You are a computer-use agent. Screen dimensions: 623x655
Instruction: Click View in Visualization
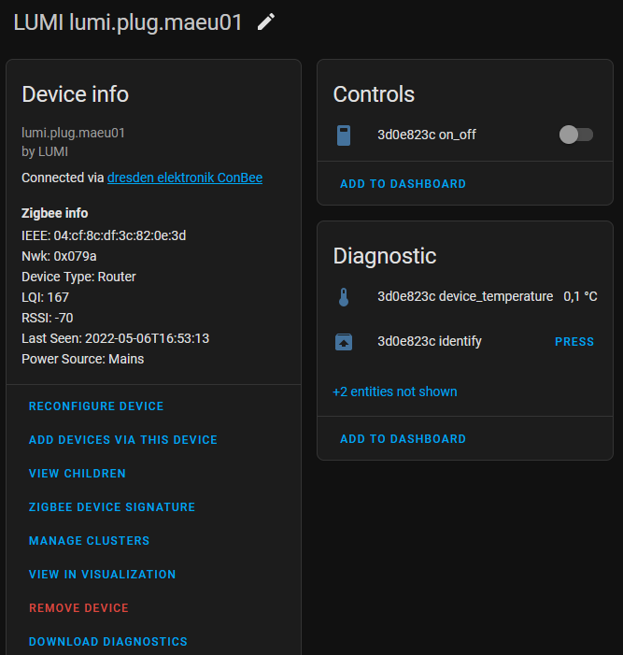click(103, 575)
